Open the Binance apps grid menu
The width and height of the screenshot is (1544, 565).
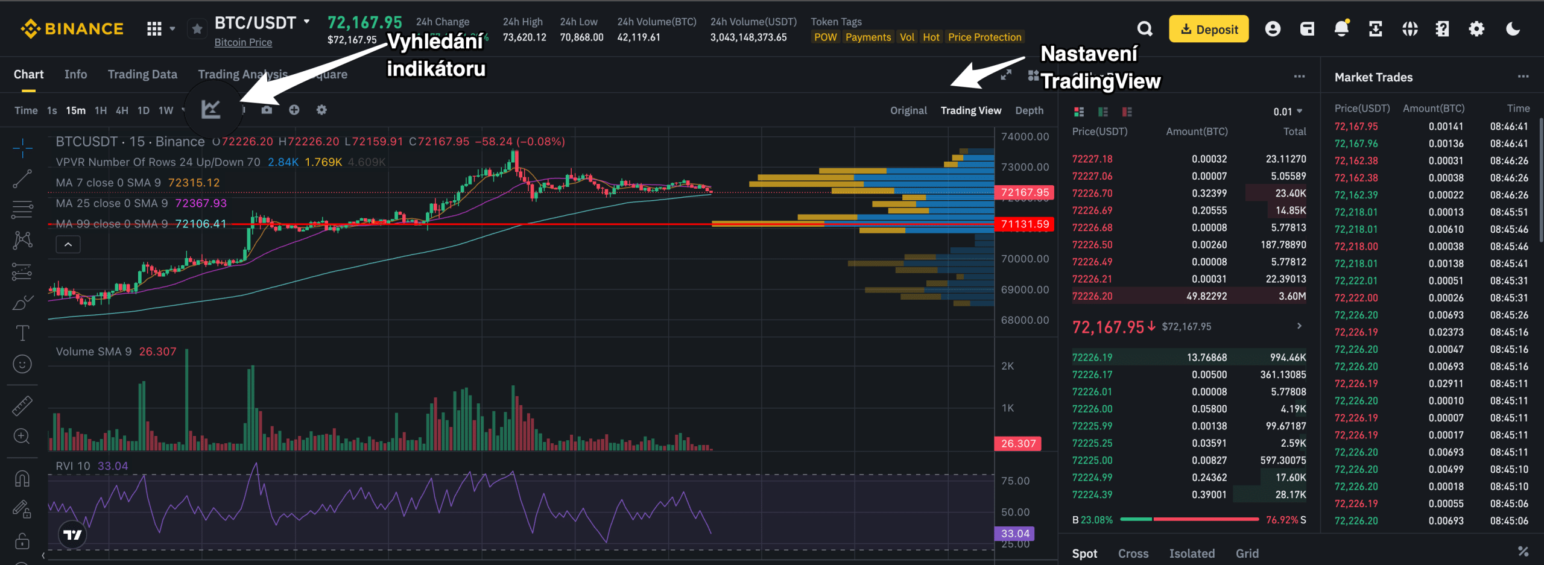click(154, 28)
